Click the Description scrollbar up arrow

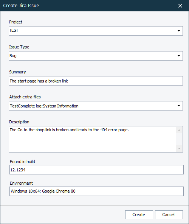(179, 130)
